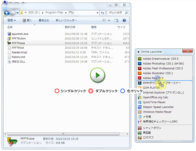Select the history.txt file name
The image size is (196, 151).
[18, 57]
